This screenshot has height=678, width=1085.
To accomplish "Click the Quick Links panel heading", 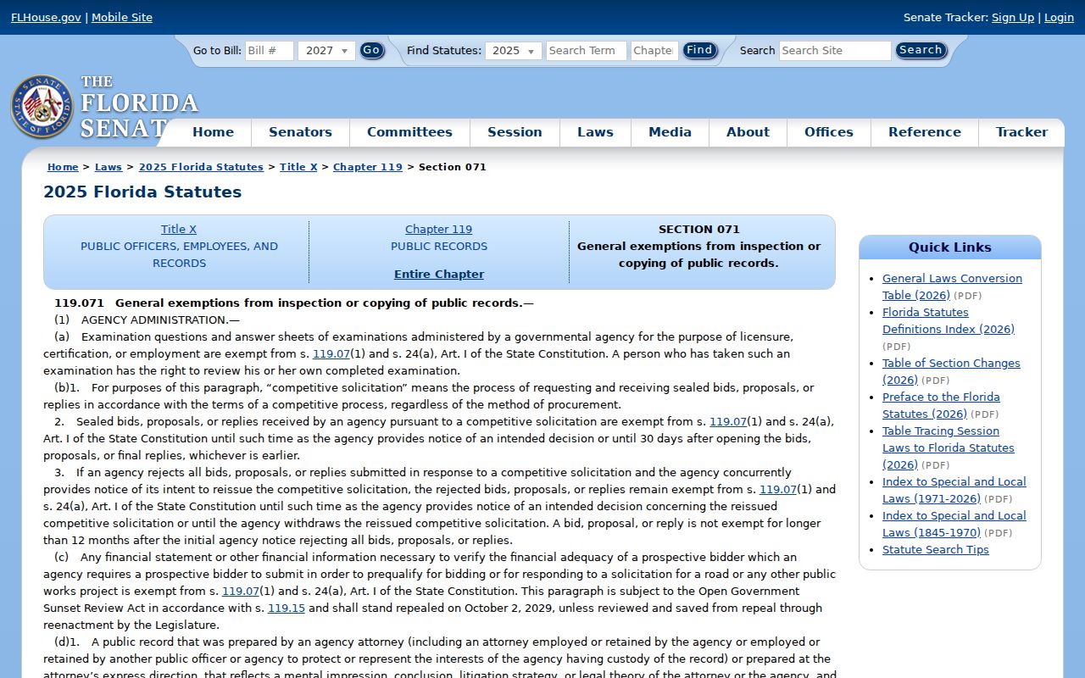I will click(949, 247).
